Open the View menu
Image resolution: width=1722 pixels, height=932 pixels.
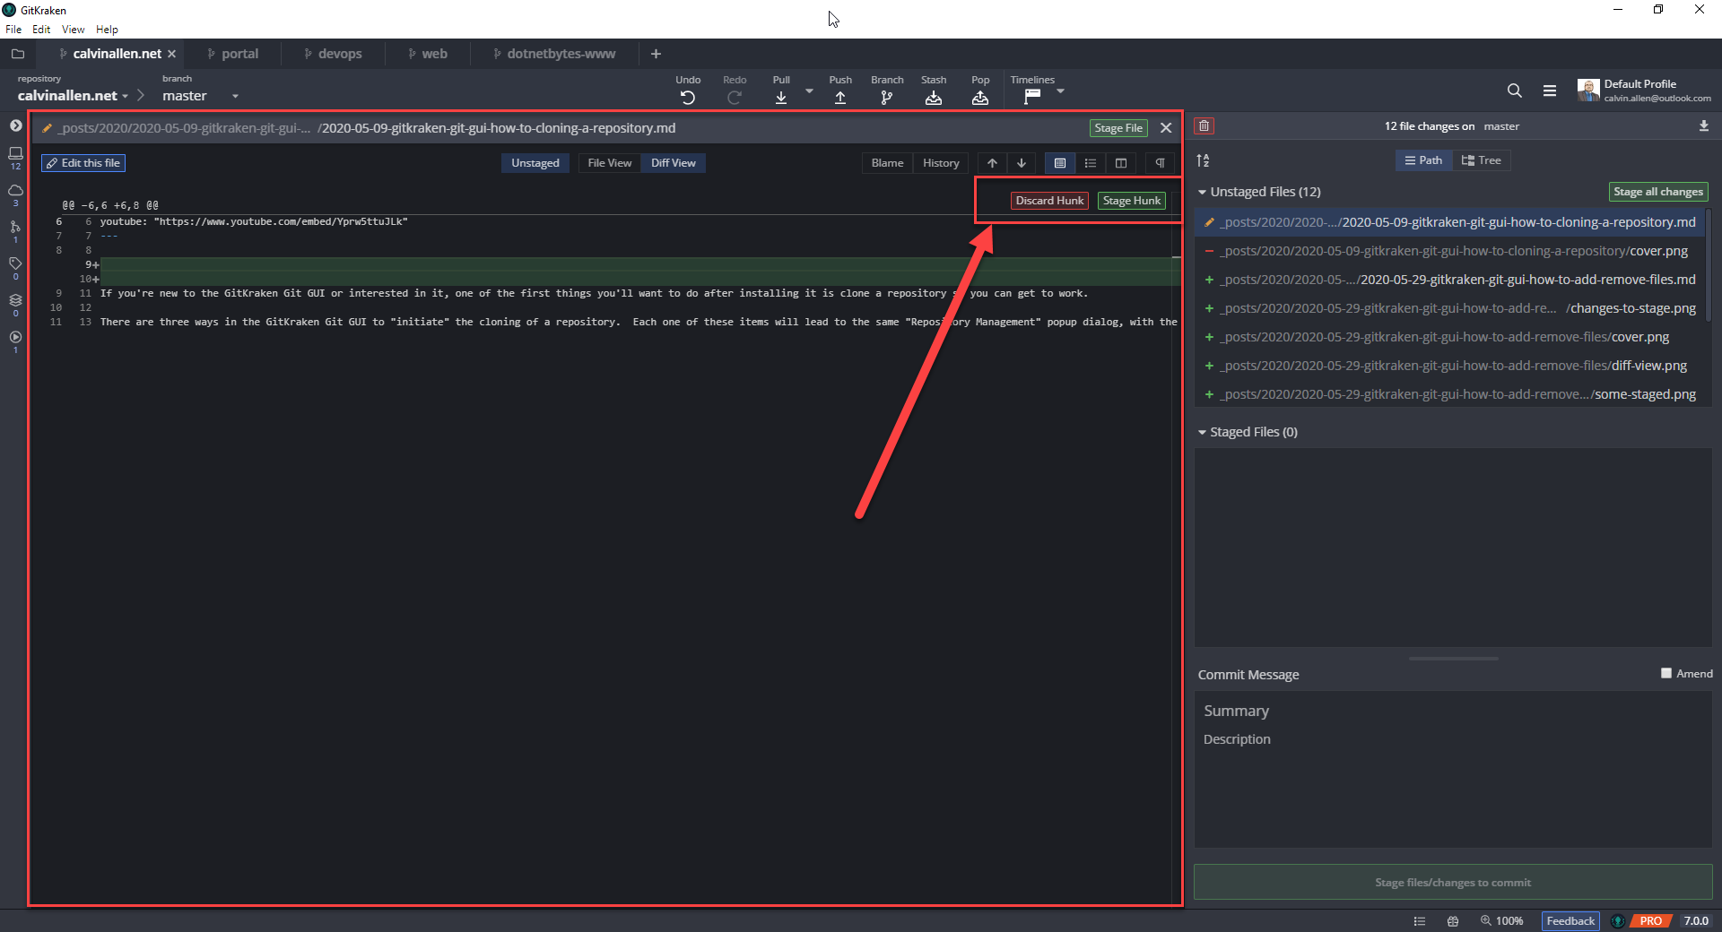pos(72,30)
